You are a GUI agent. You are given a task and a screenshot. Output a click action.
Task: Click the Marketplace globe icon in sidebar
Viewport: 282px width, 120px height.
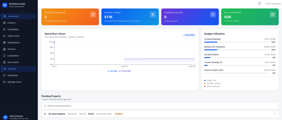click(x=4, y=42)
